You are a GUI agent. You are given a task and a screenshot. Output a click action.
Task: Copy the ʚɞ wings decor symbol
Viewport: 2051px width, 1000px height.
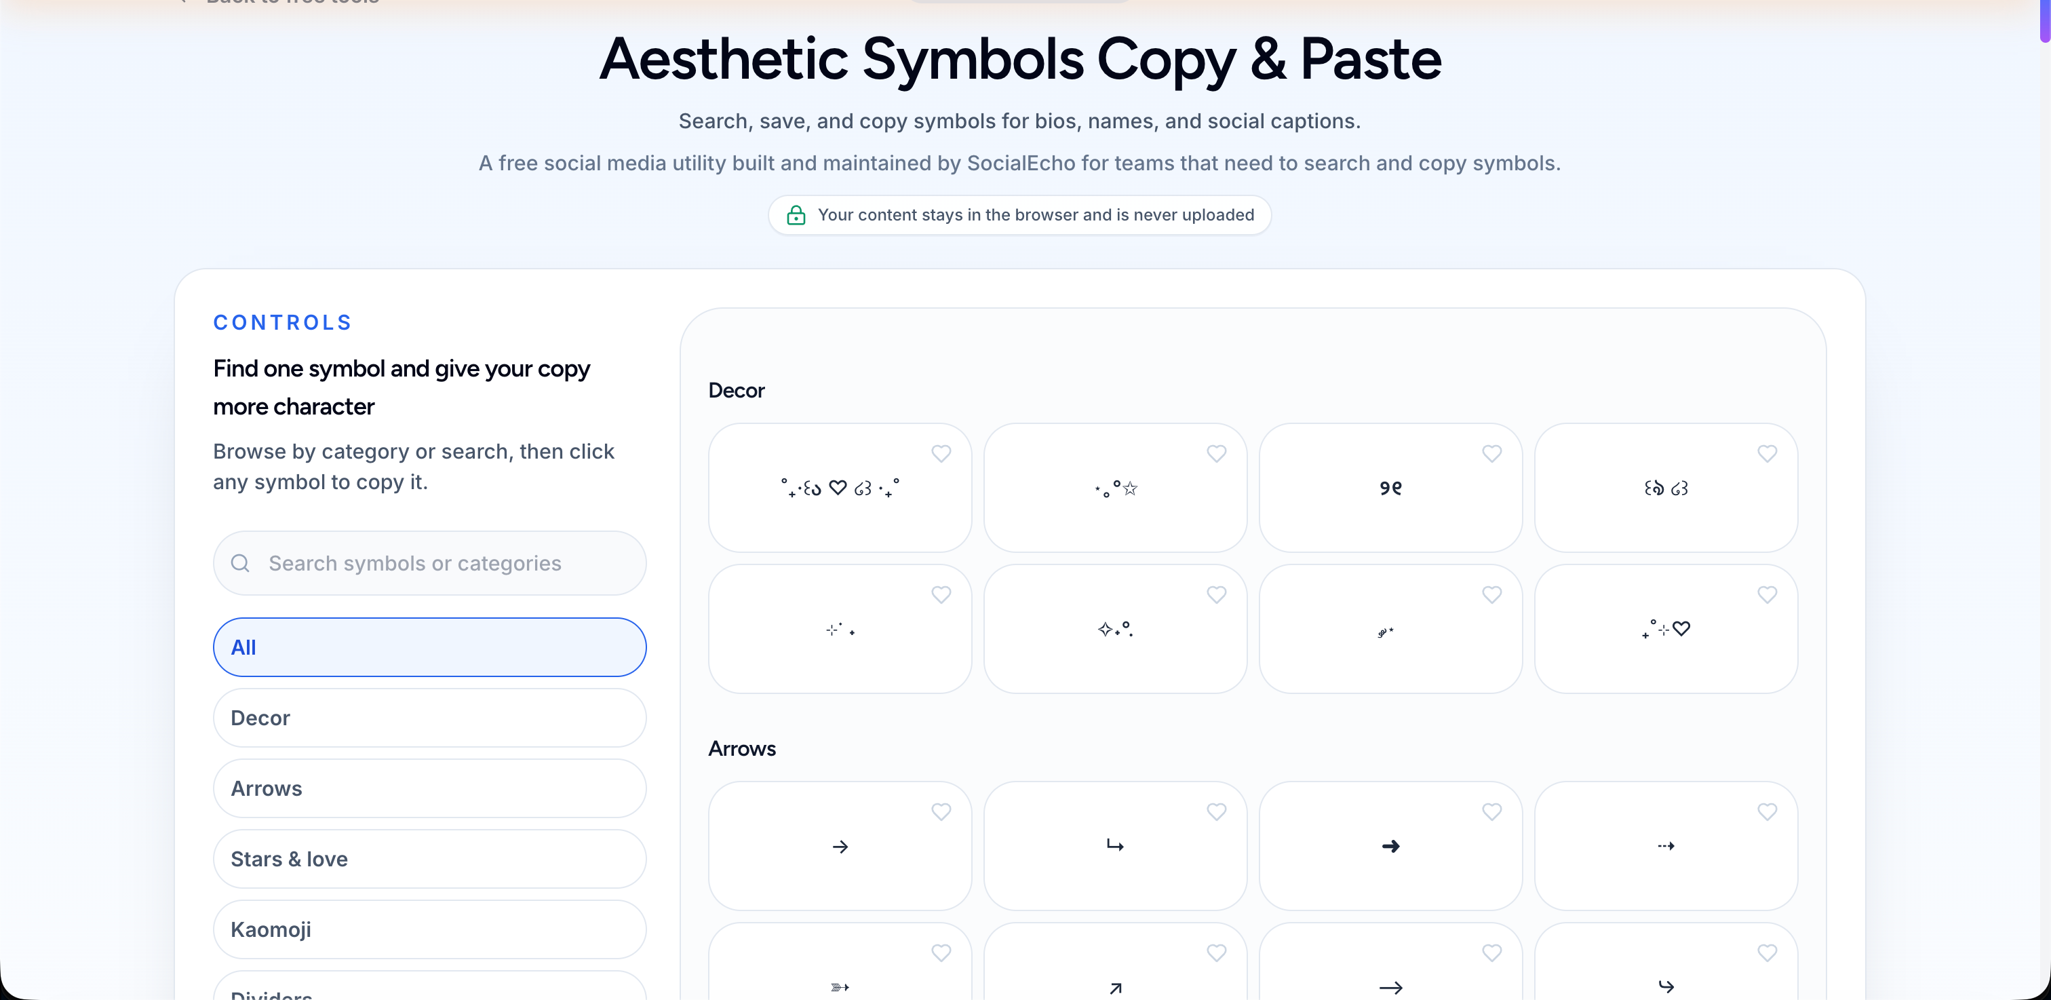1666,488
